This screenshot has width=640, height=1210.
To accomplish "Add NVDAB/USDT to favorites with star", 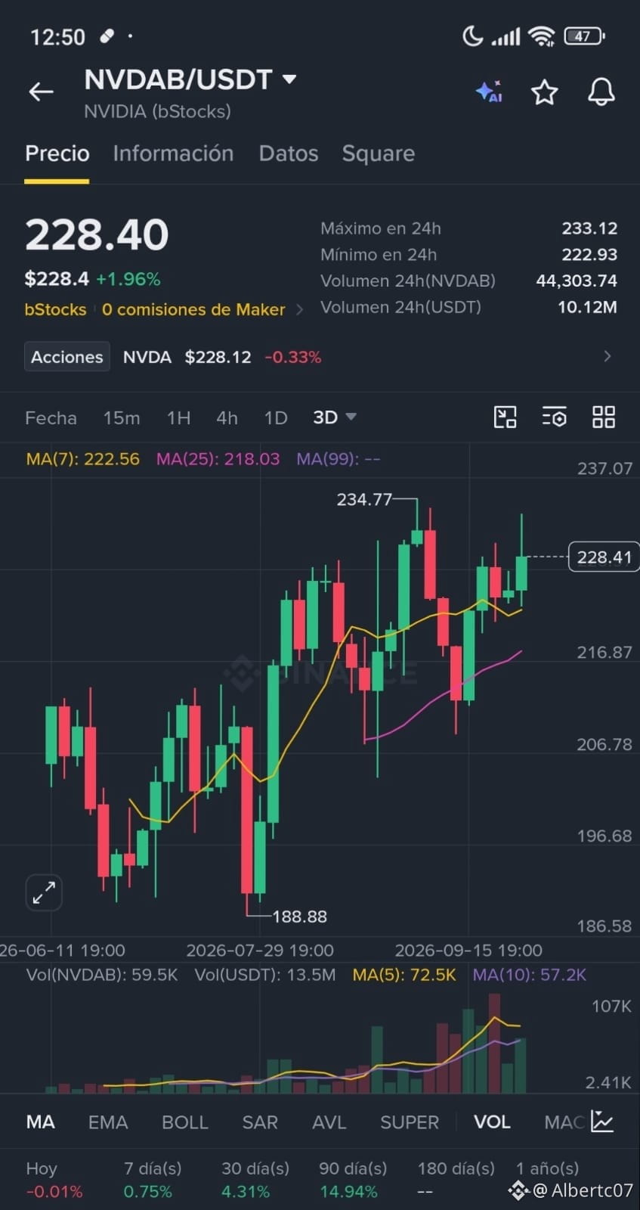I will (x=544, y=92).
